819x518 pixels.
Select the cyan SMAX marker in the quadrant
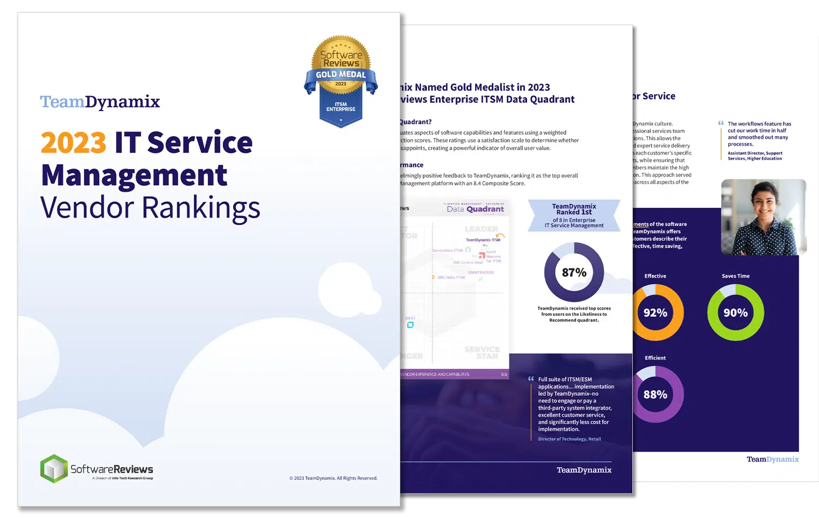pos(410,325)
